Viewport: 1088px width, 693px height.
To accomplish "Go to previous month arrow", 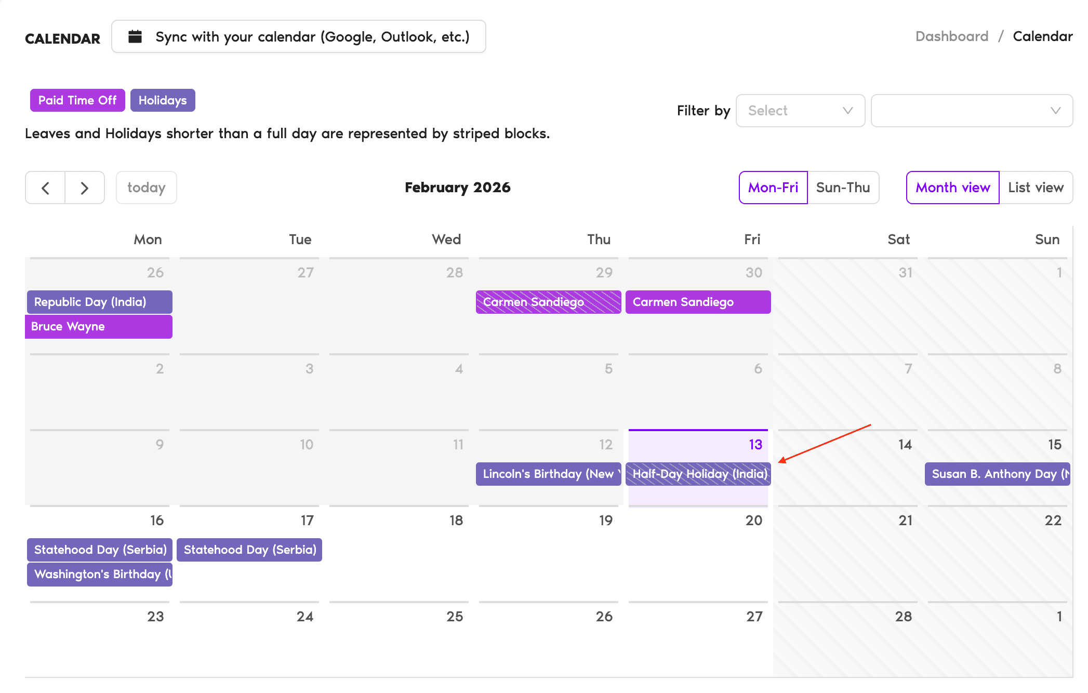I will [45, 188].
